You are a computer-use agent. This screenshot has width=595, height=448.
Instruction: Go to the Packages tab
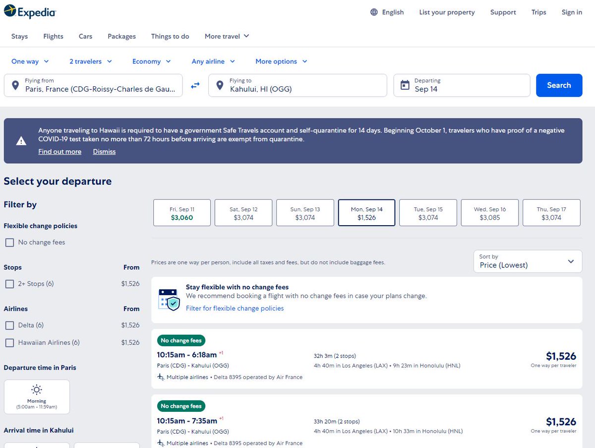(x=121, y=36)
